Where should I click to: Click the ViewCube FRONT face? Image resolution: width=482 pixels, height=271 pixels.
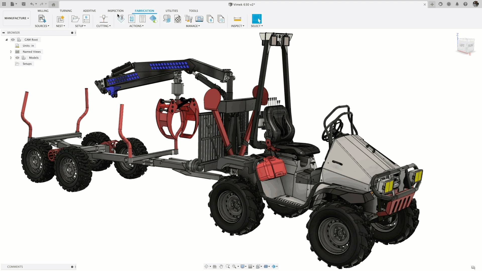pos(470,45)
